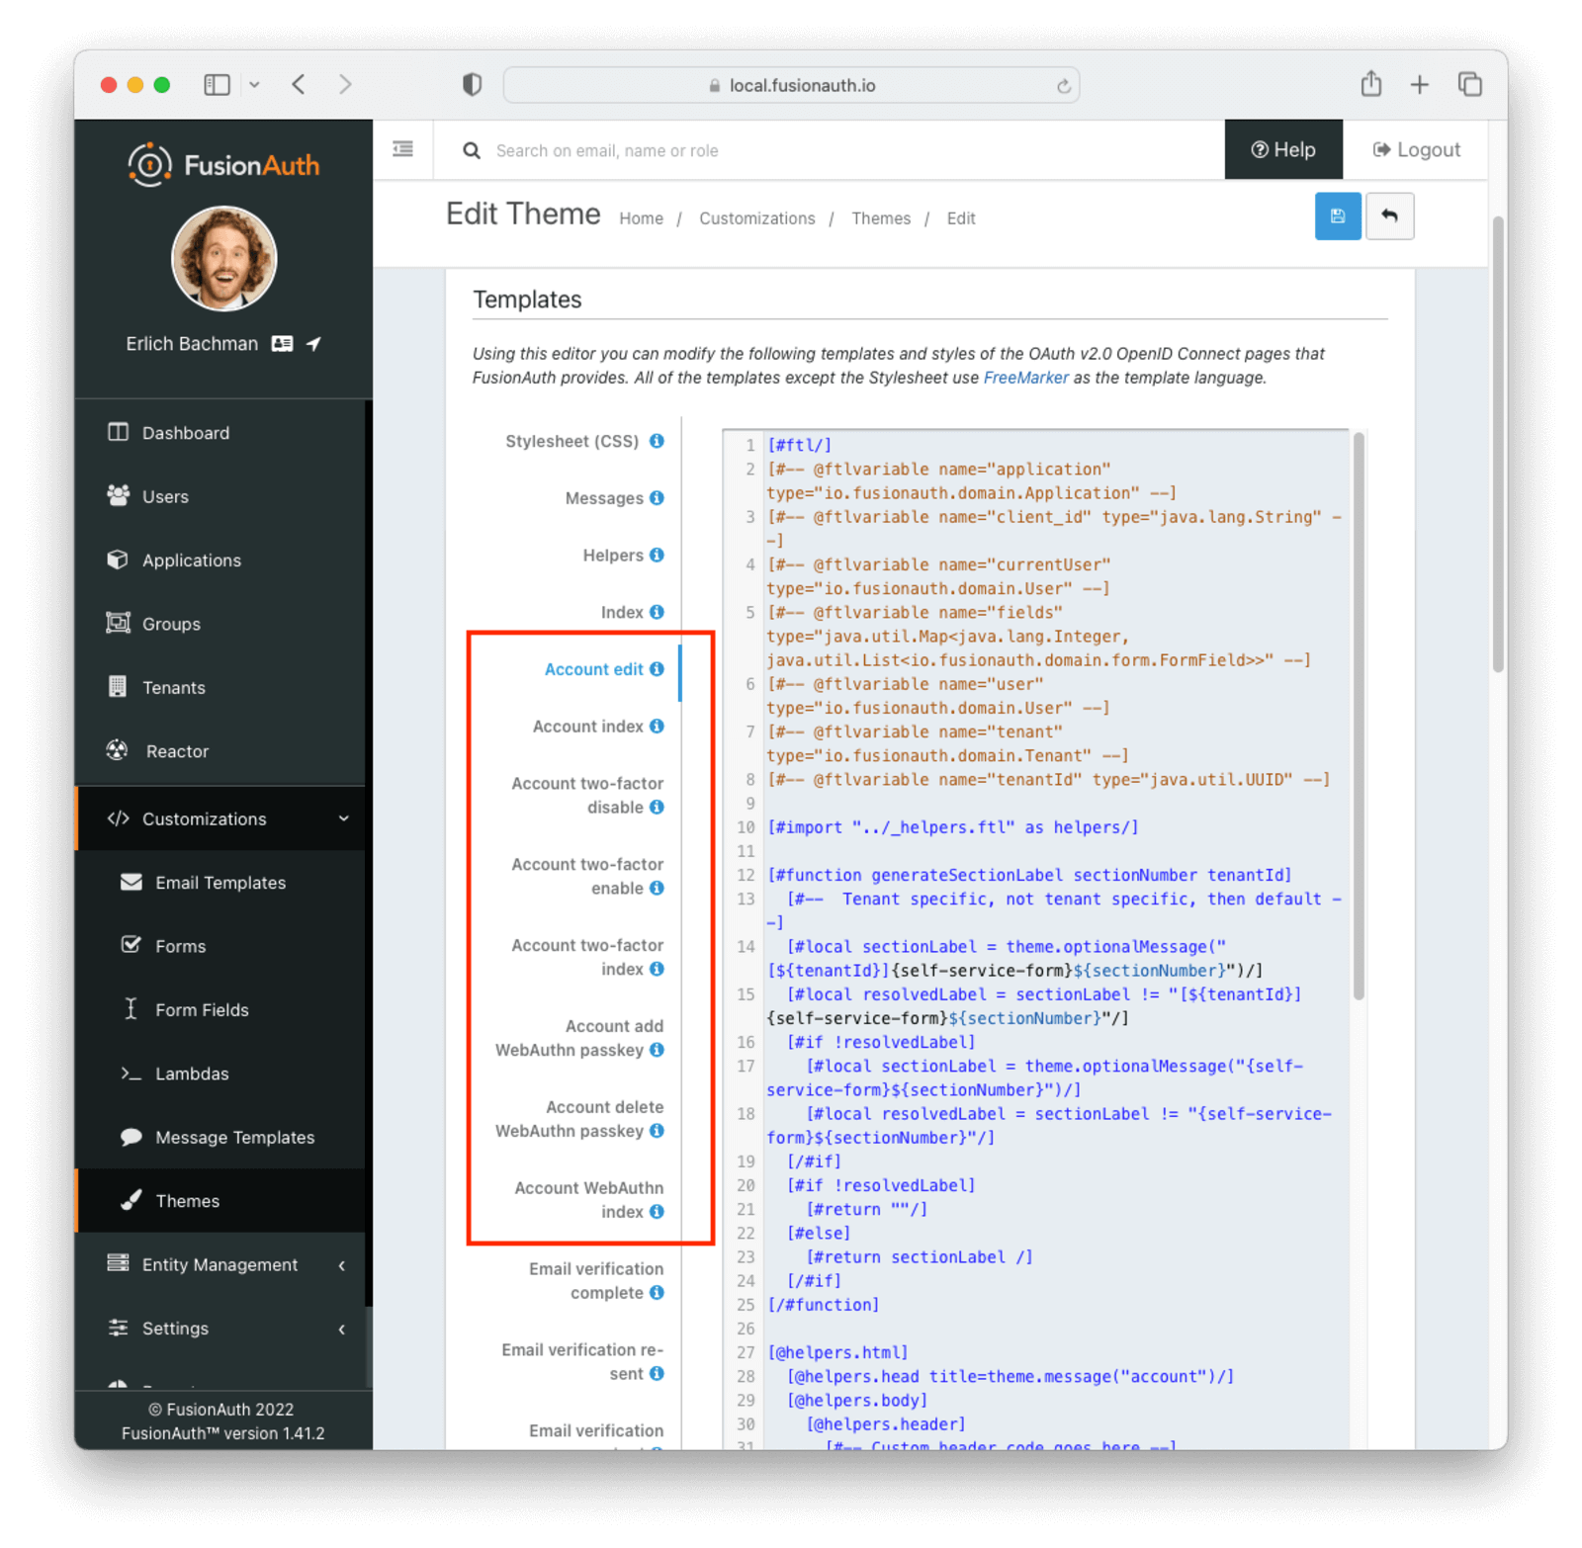
Task: Go to Customizations breadcrumb
Action: [757, 218]
